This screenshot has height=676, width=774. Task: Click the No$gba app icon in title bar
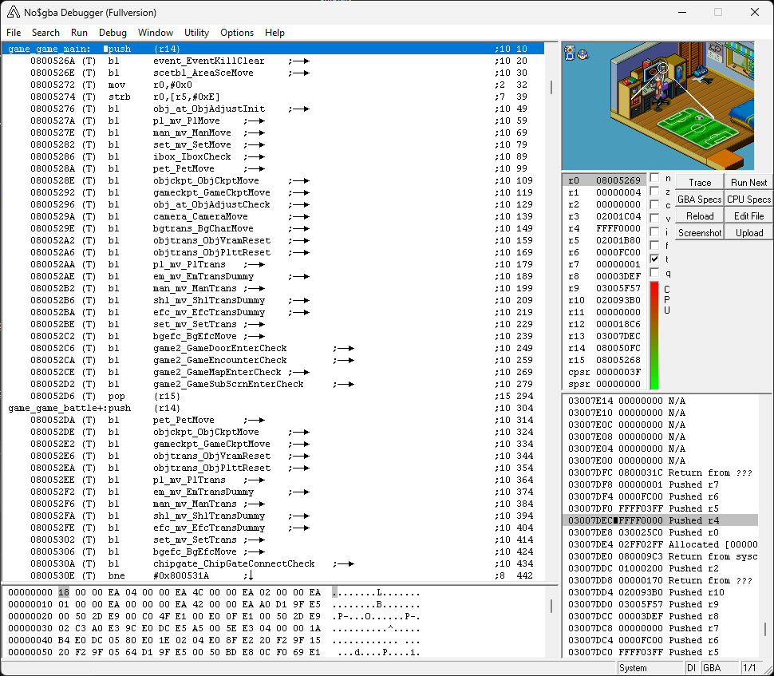[x=14, y=12]
